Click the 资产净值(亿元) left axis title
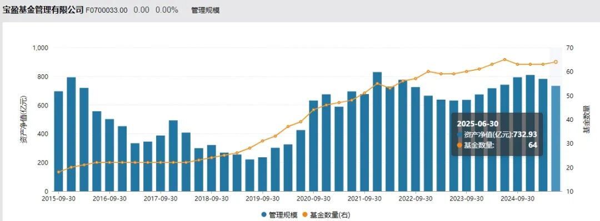 tap(23, 120)
